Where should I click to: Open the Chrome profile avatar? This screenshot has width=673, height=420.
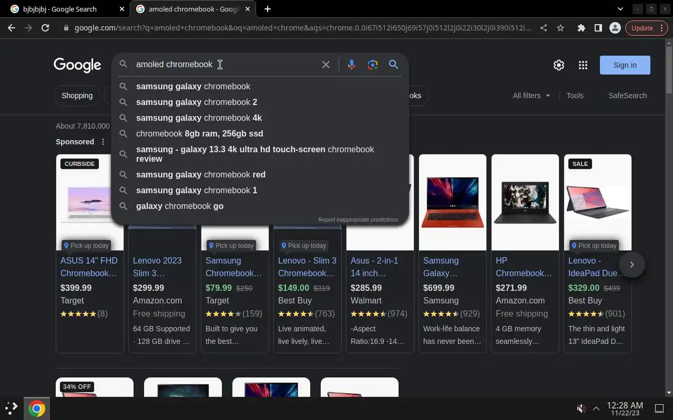point(615,28)
